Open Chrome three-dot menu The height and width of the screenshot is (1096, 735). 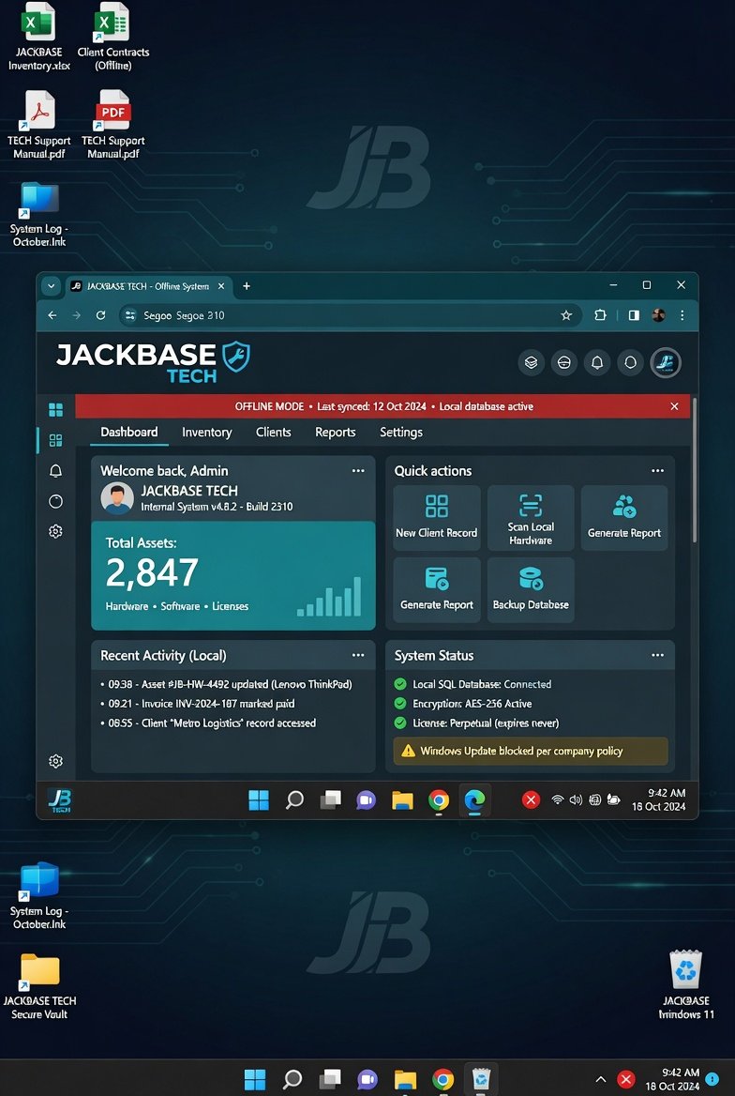[x=682, y=315]
